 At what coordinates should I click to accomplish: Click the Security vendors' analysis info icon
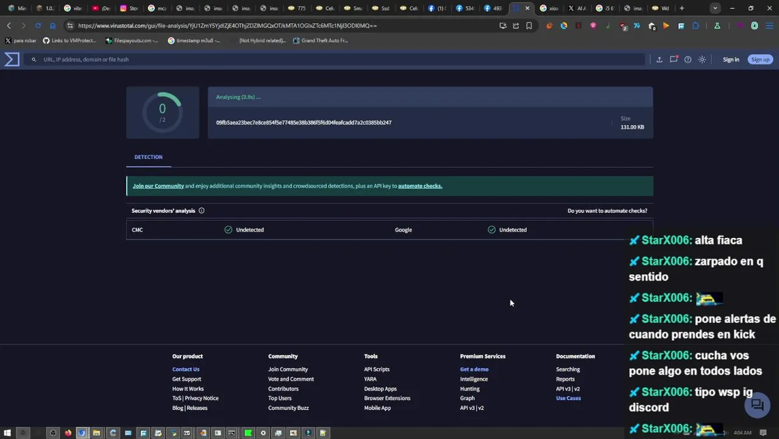pos(201,211)
